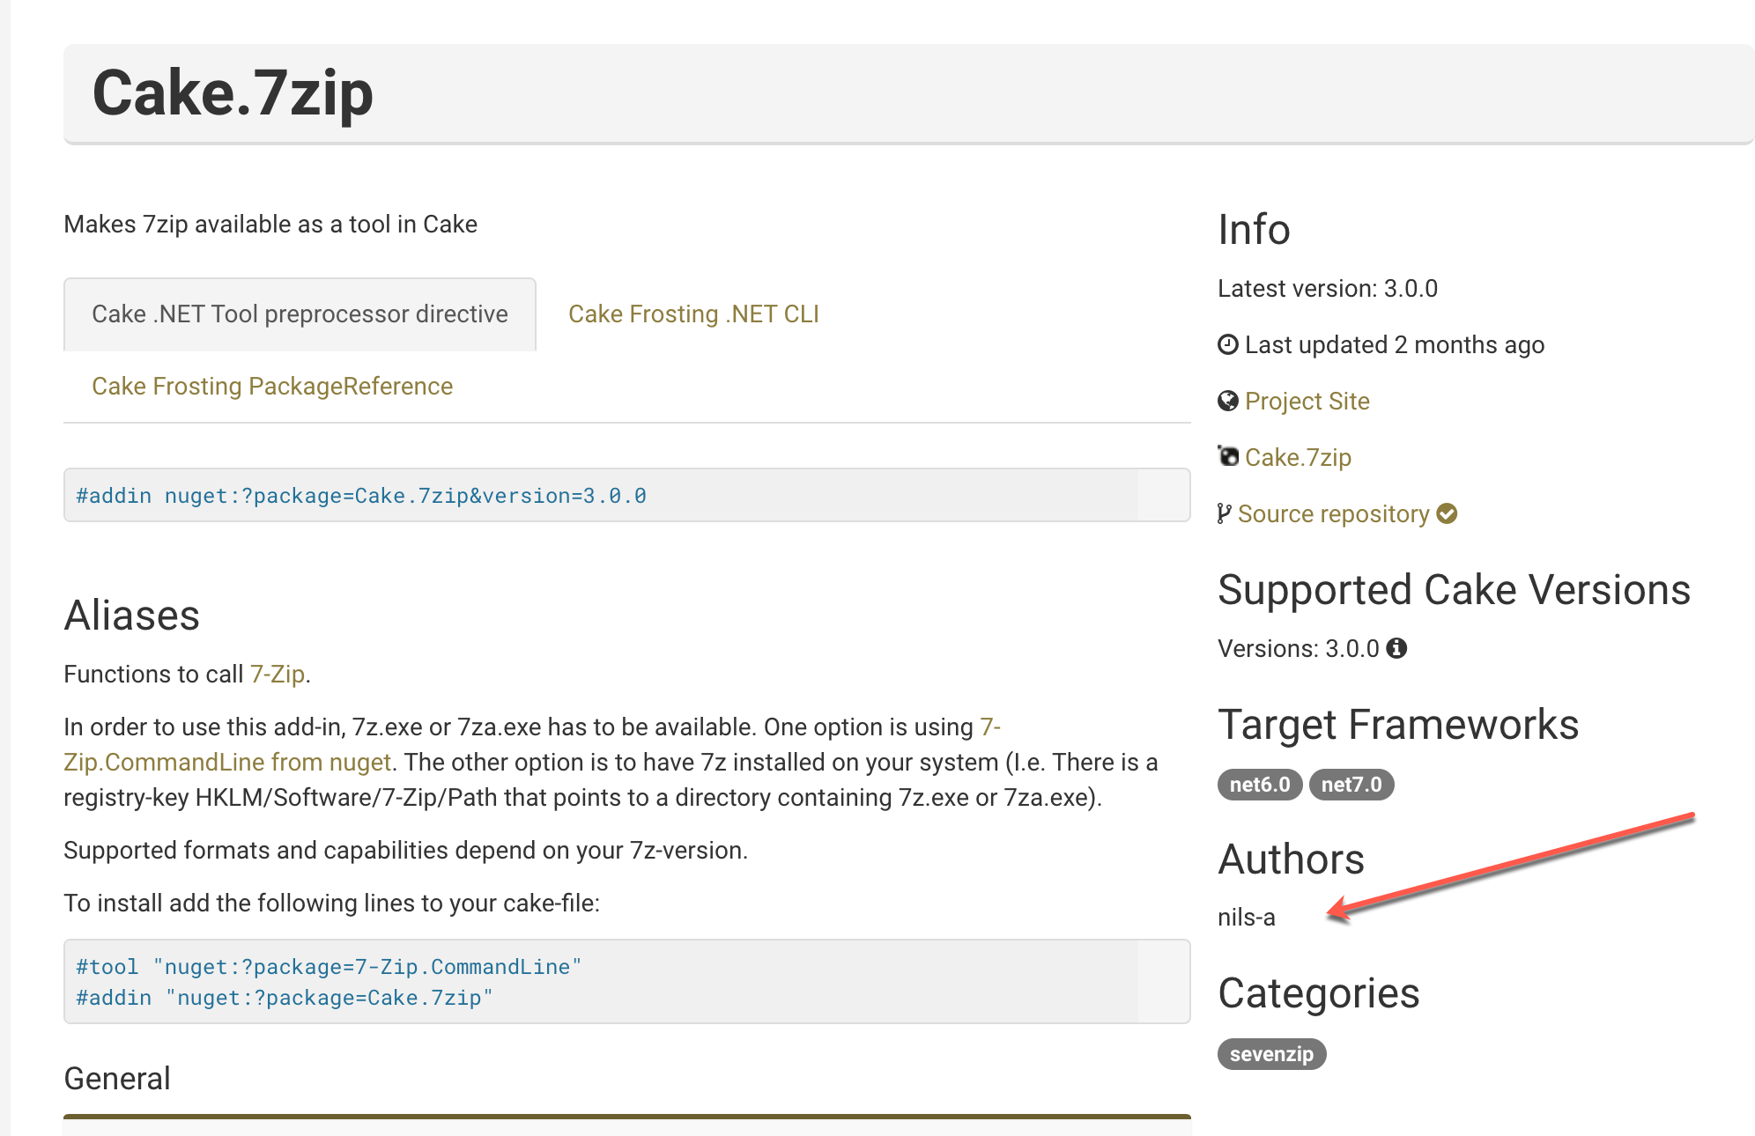
Task: Click the git branch icon before Source repository
Action: [x=1223, y=513]
